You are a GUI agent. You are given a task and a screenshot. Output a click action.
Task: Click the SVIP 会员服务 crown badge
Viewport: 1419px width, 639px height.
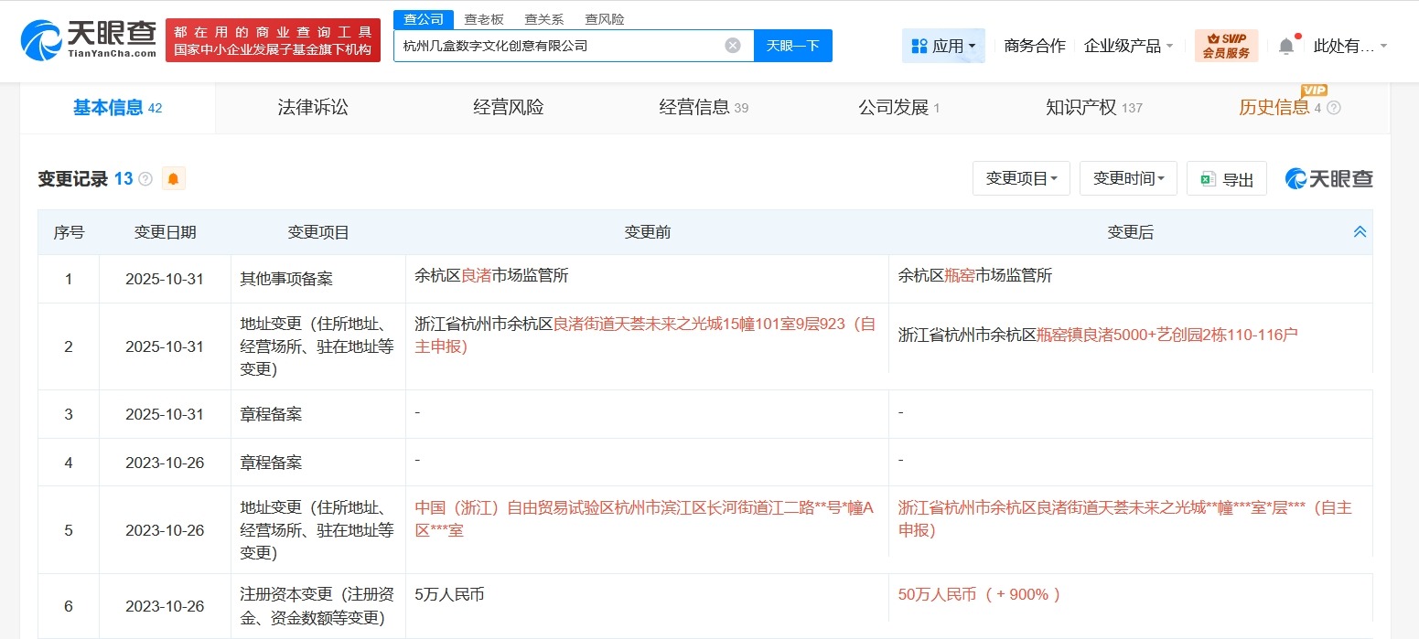pos(1226,45)
